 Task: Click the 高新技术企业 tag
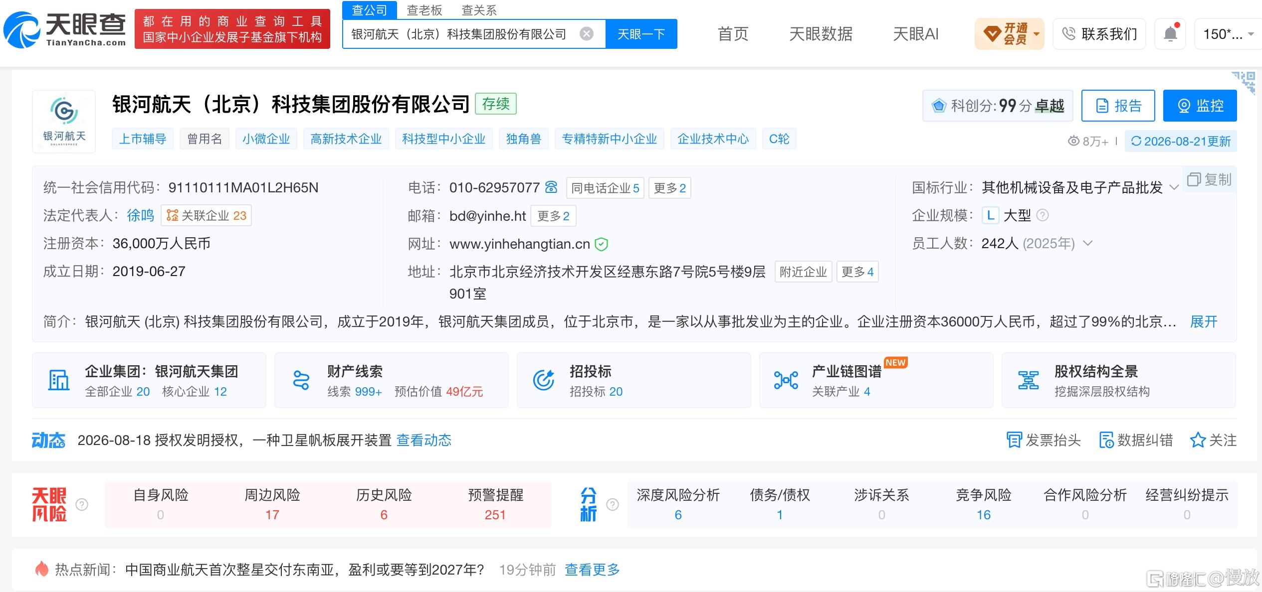pyautogui.click(x=346, y=139)
